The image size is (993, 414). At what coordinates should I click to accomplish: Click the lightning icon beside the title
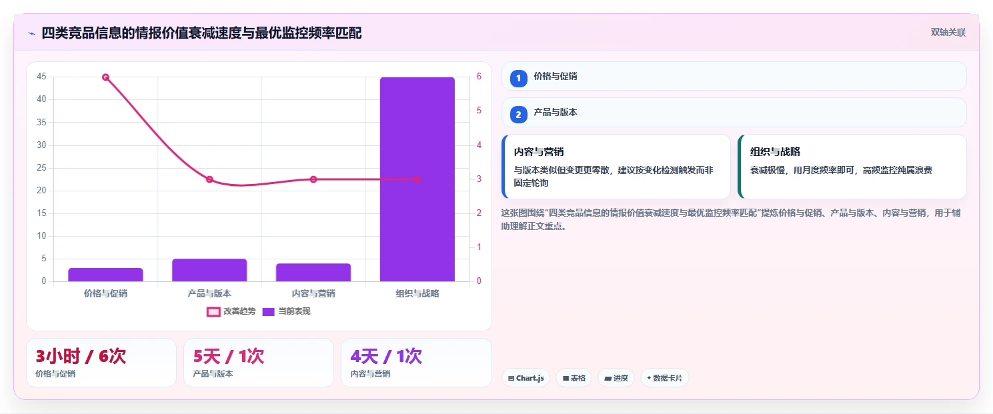[32, 33]
